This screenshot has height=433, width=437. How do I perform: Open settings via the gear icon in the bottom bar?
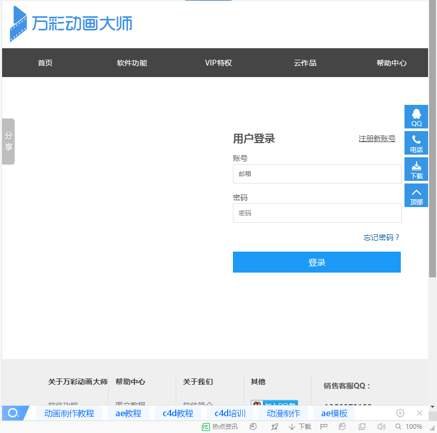tap(400, 413)
